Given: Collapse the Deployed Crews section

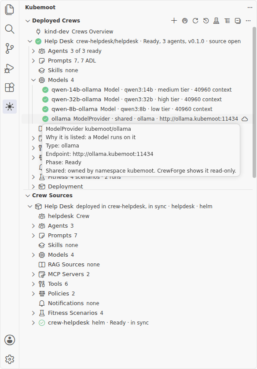Looking at the screenshot, I should [28, 21].
